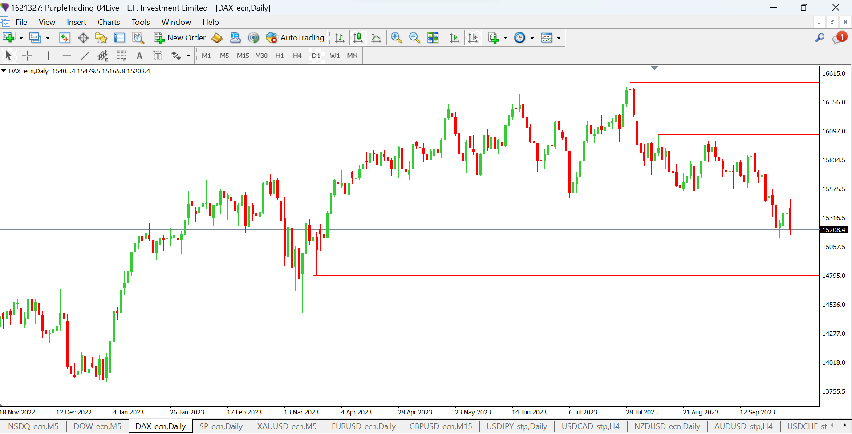Expand the arrows objects dropdown

coord(188,56)
